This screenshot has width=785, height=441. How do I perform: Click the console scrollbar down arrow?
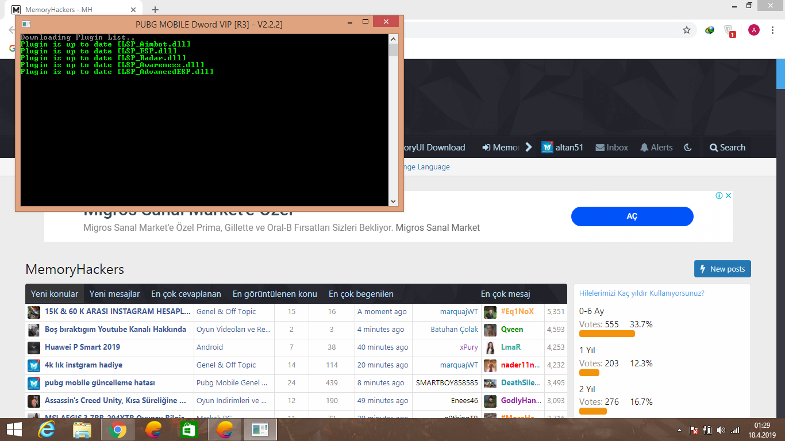pos(393,201)
